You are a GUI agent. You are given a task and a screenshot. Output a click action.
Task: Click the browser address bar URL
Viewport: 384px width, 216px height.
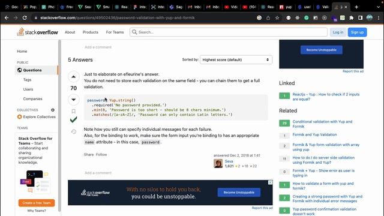tap(118, 17)
